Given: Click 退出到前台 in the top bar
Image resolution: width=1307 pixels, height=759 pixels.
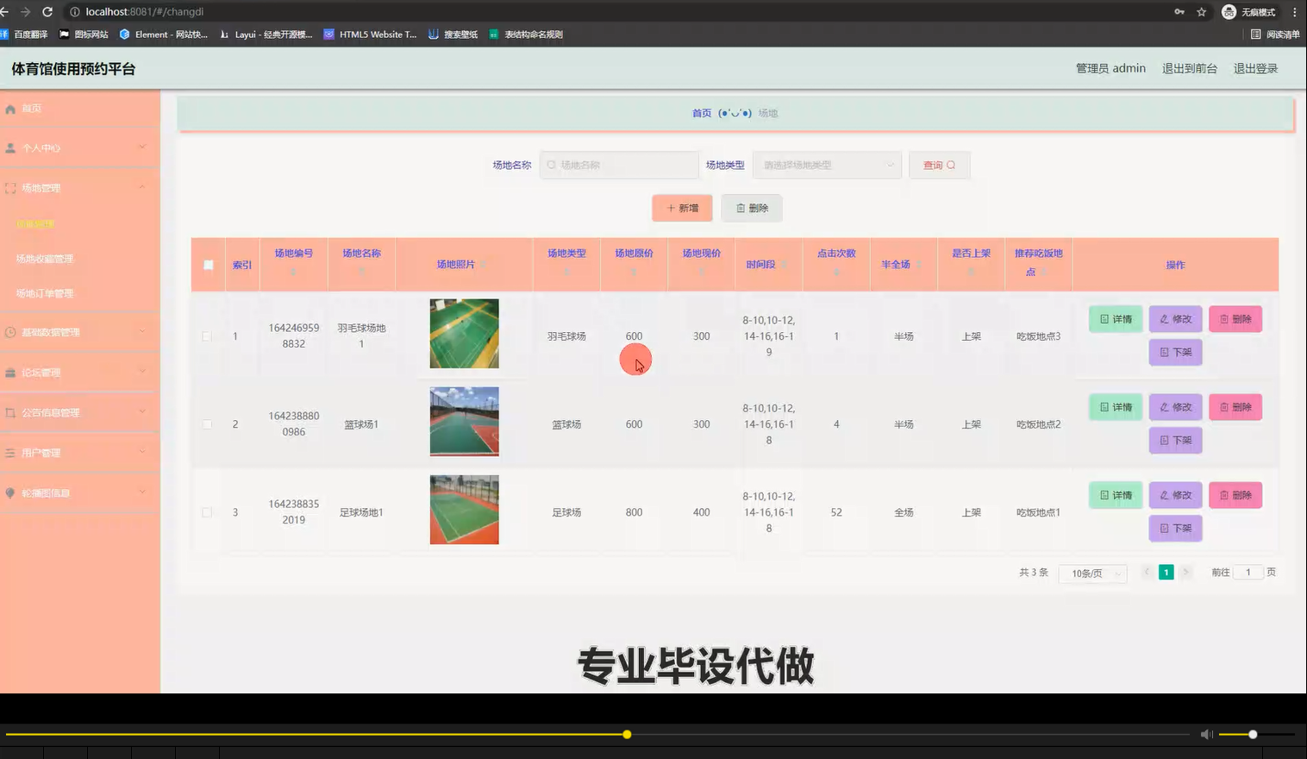Looking at the screenshot, I should coord(1190,67).
